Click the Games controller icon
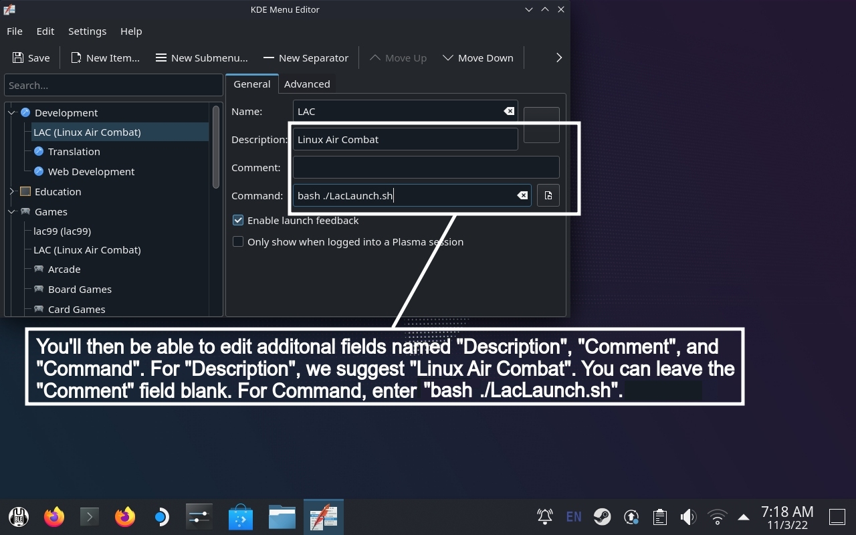This screenshot has width=856, height=535. (25, 211)
